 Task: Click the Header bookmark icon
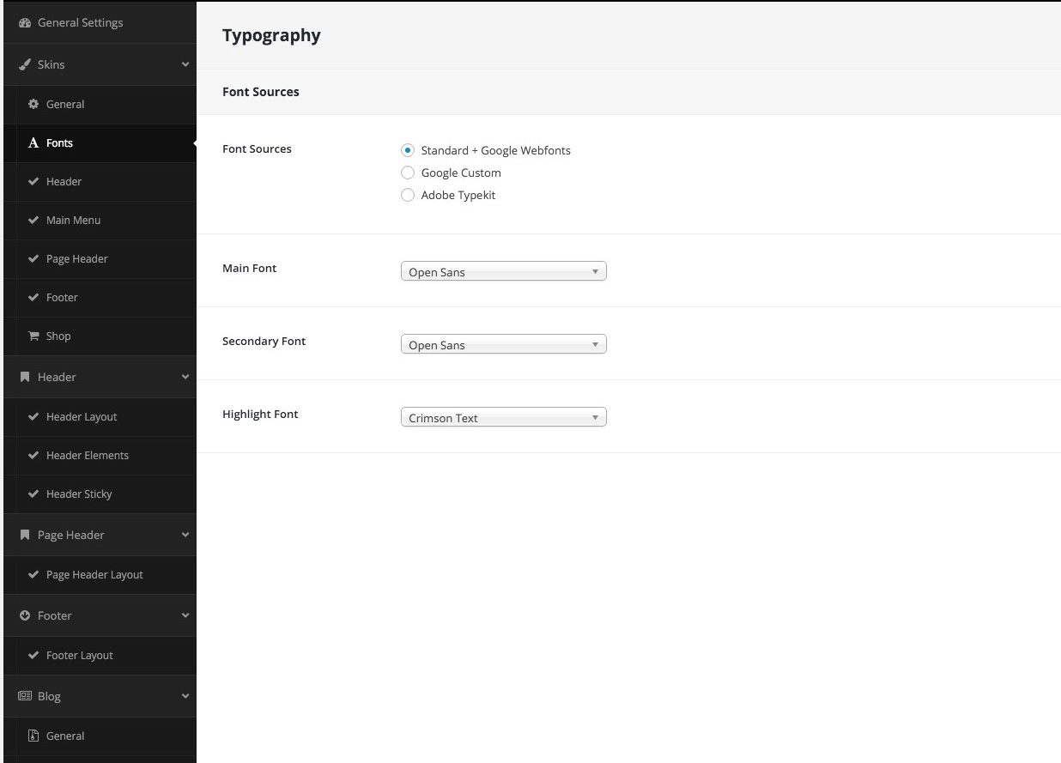click(25, 378)
